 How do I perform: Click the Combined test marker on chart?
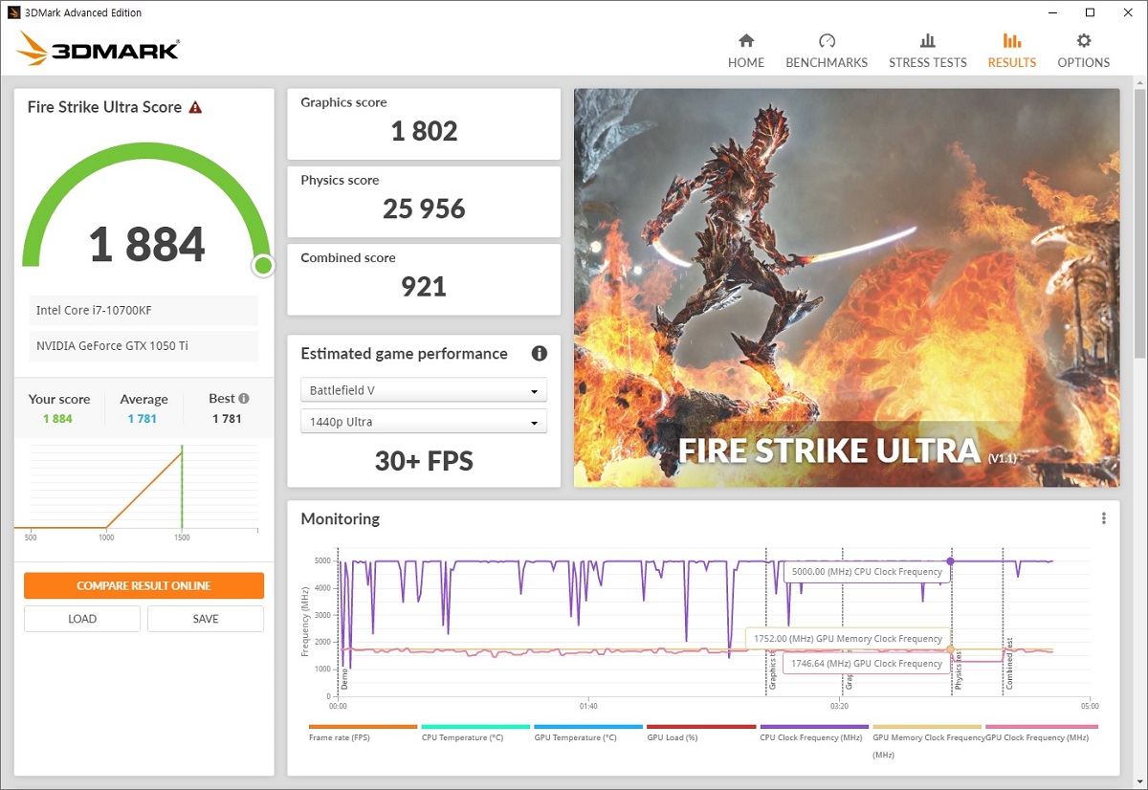1008,666
